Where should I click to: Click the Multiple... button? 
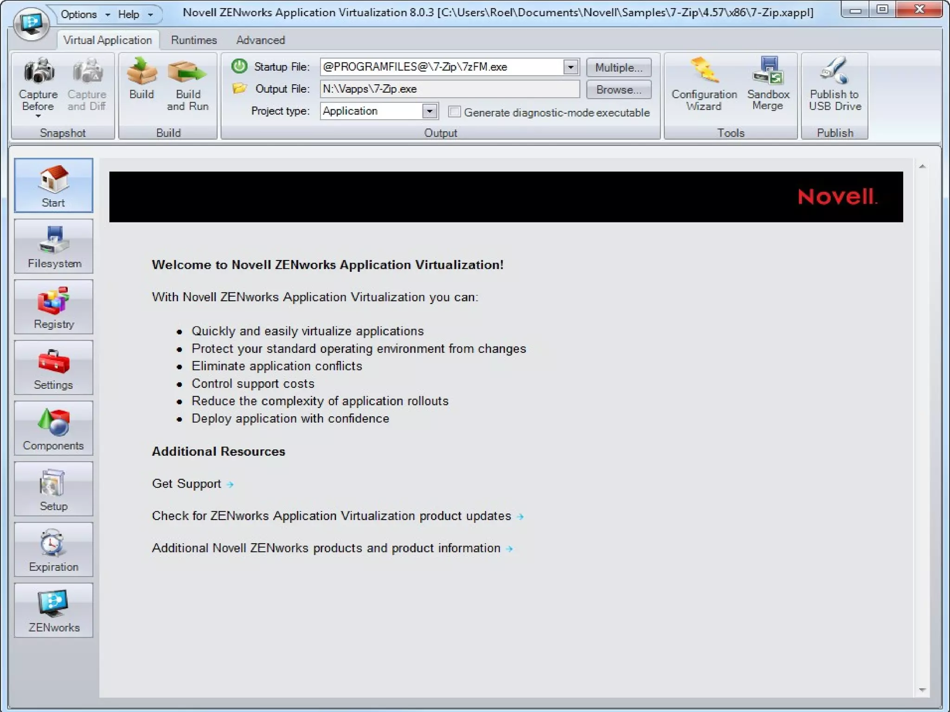tap(619, 67)
